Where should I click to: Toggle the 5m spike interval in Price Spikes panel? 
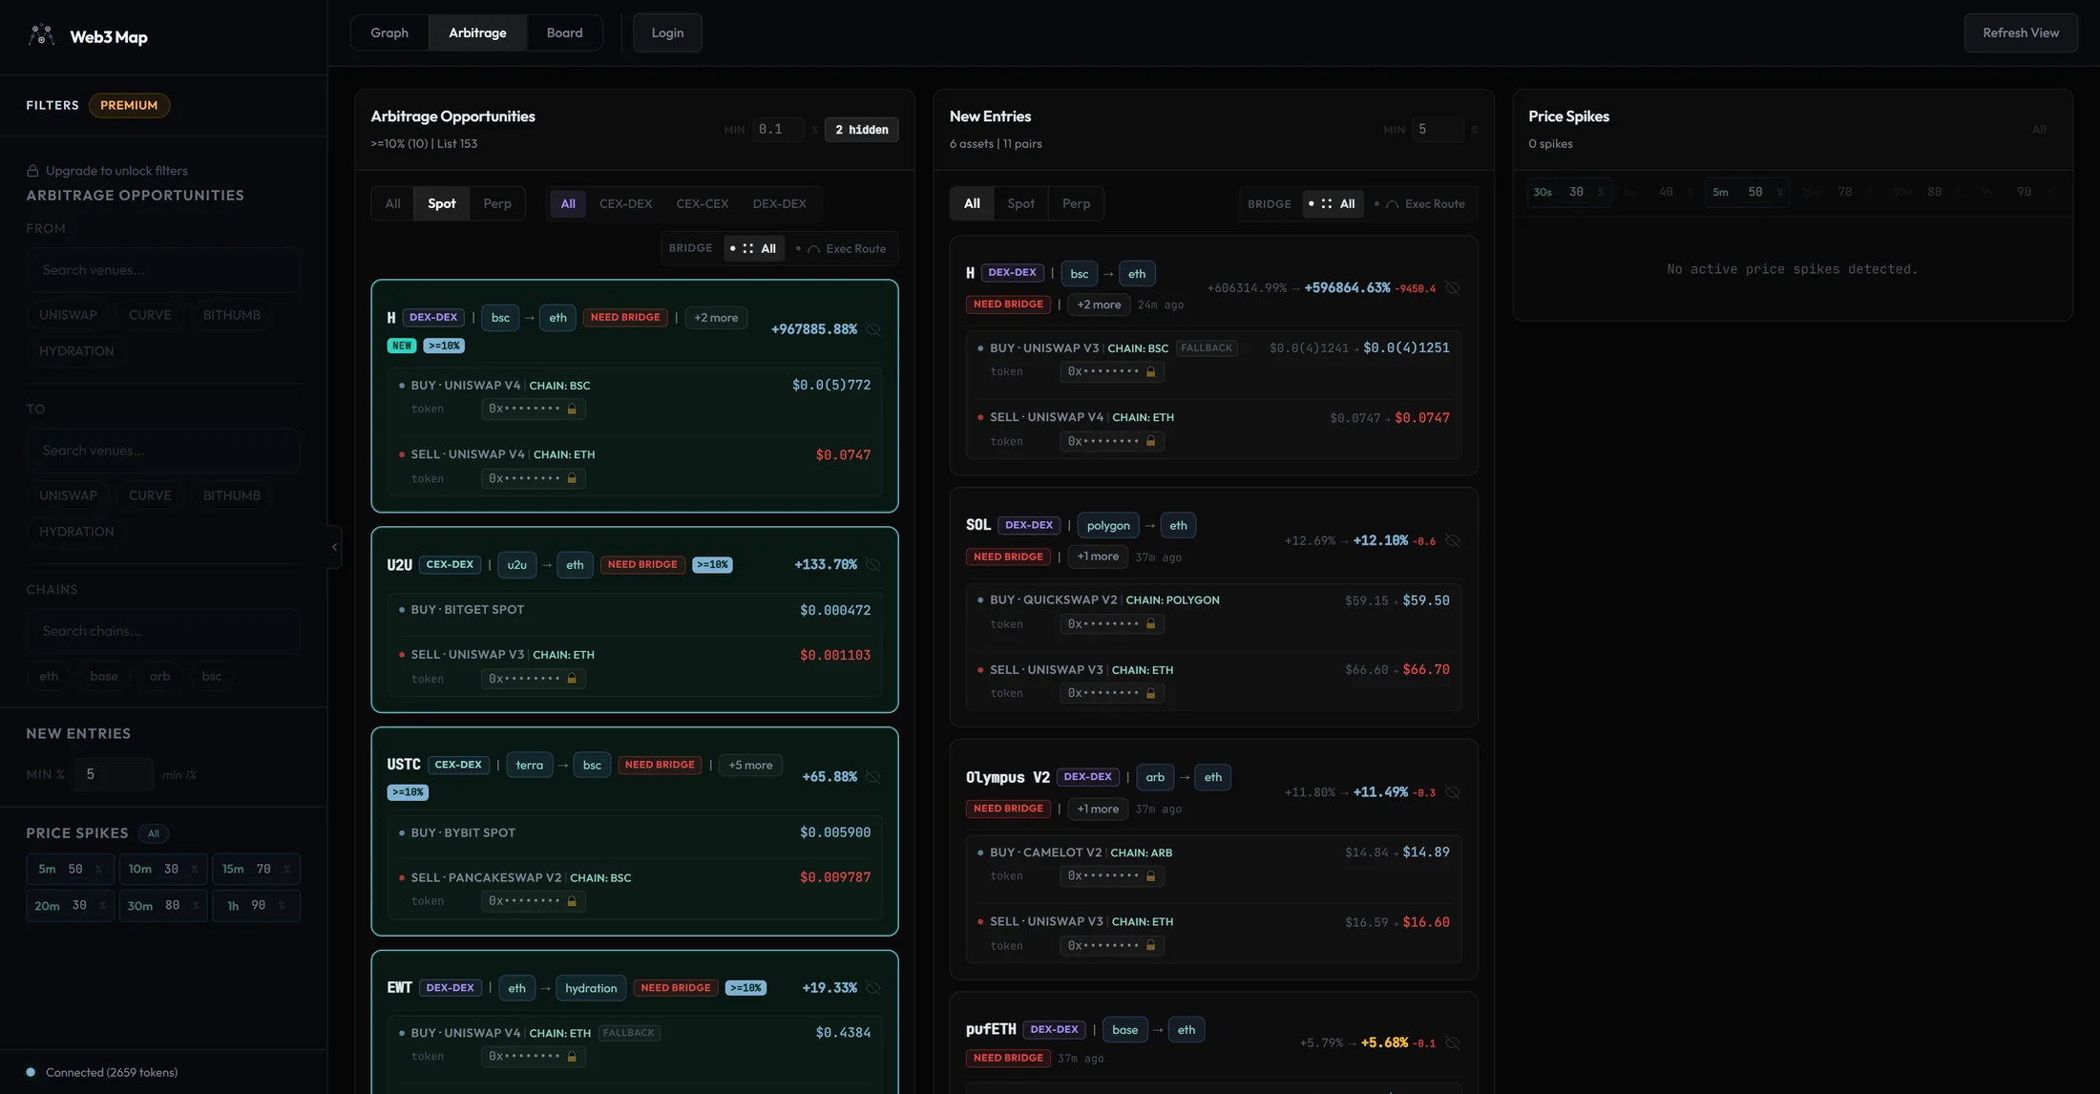click(1747, 192)
